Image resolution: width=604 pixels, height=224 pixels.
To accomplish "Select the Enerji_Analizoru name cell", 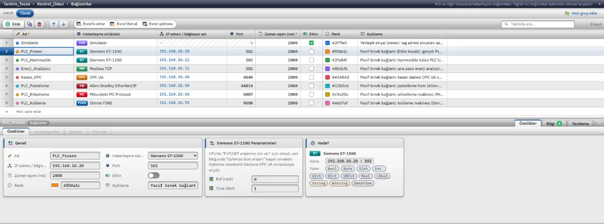I will (44, 68).
